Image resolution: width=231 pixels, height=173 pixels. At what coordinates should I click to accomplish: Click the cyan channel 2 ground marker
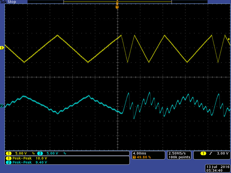pyautogui.click(x=2, y=106)
